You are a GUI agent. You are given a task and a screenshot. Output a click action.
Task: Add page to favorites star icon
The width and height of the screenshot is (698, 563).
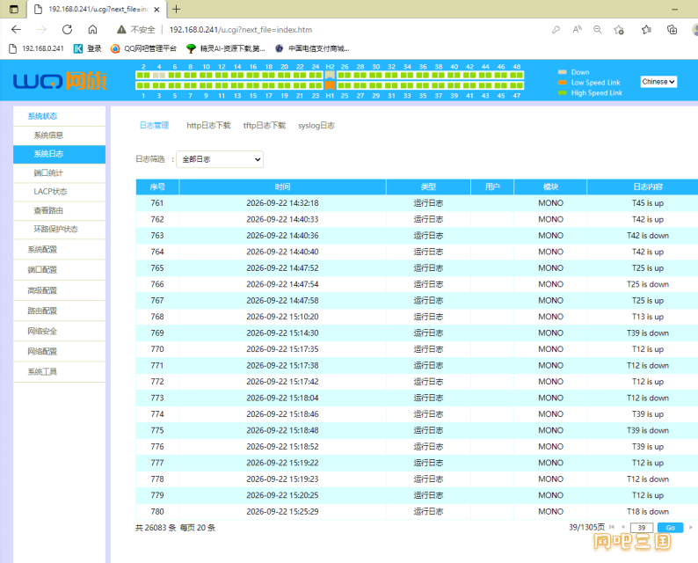point(619,30)
